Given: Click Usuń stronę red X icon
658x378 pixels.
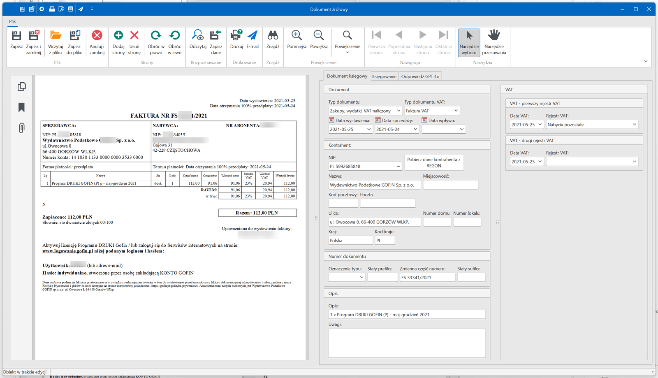Looking at the screenshot, I should pyautogui.click(x=134, y=36).
